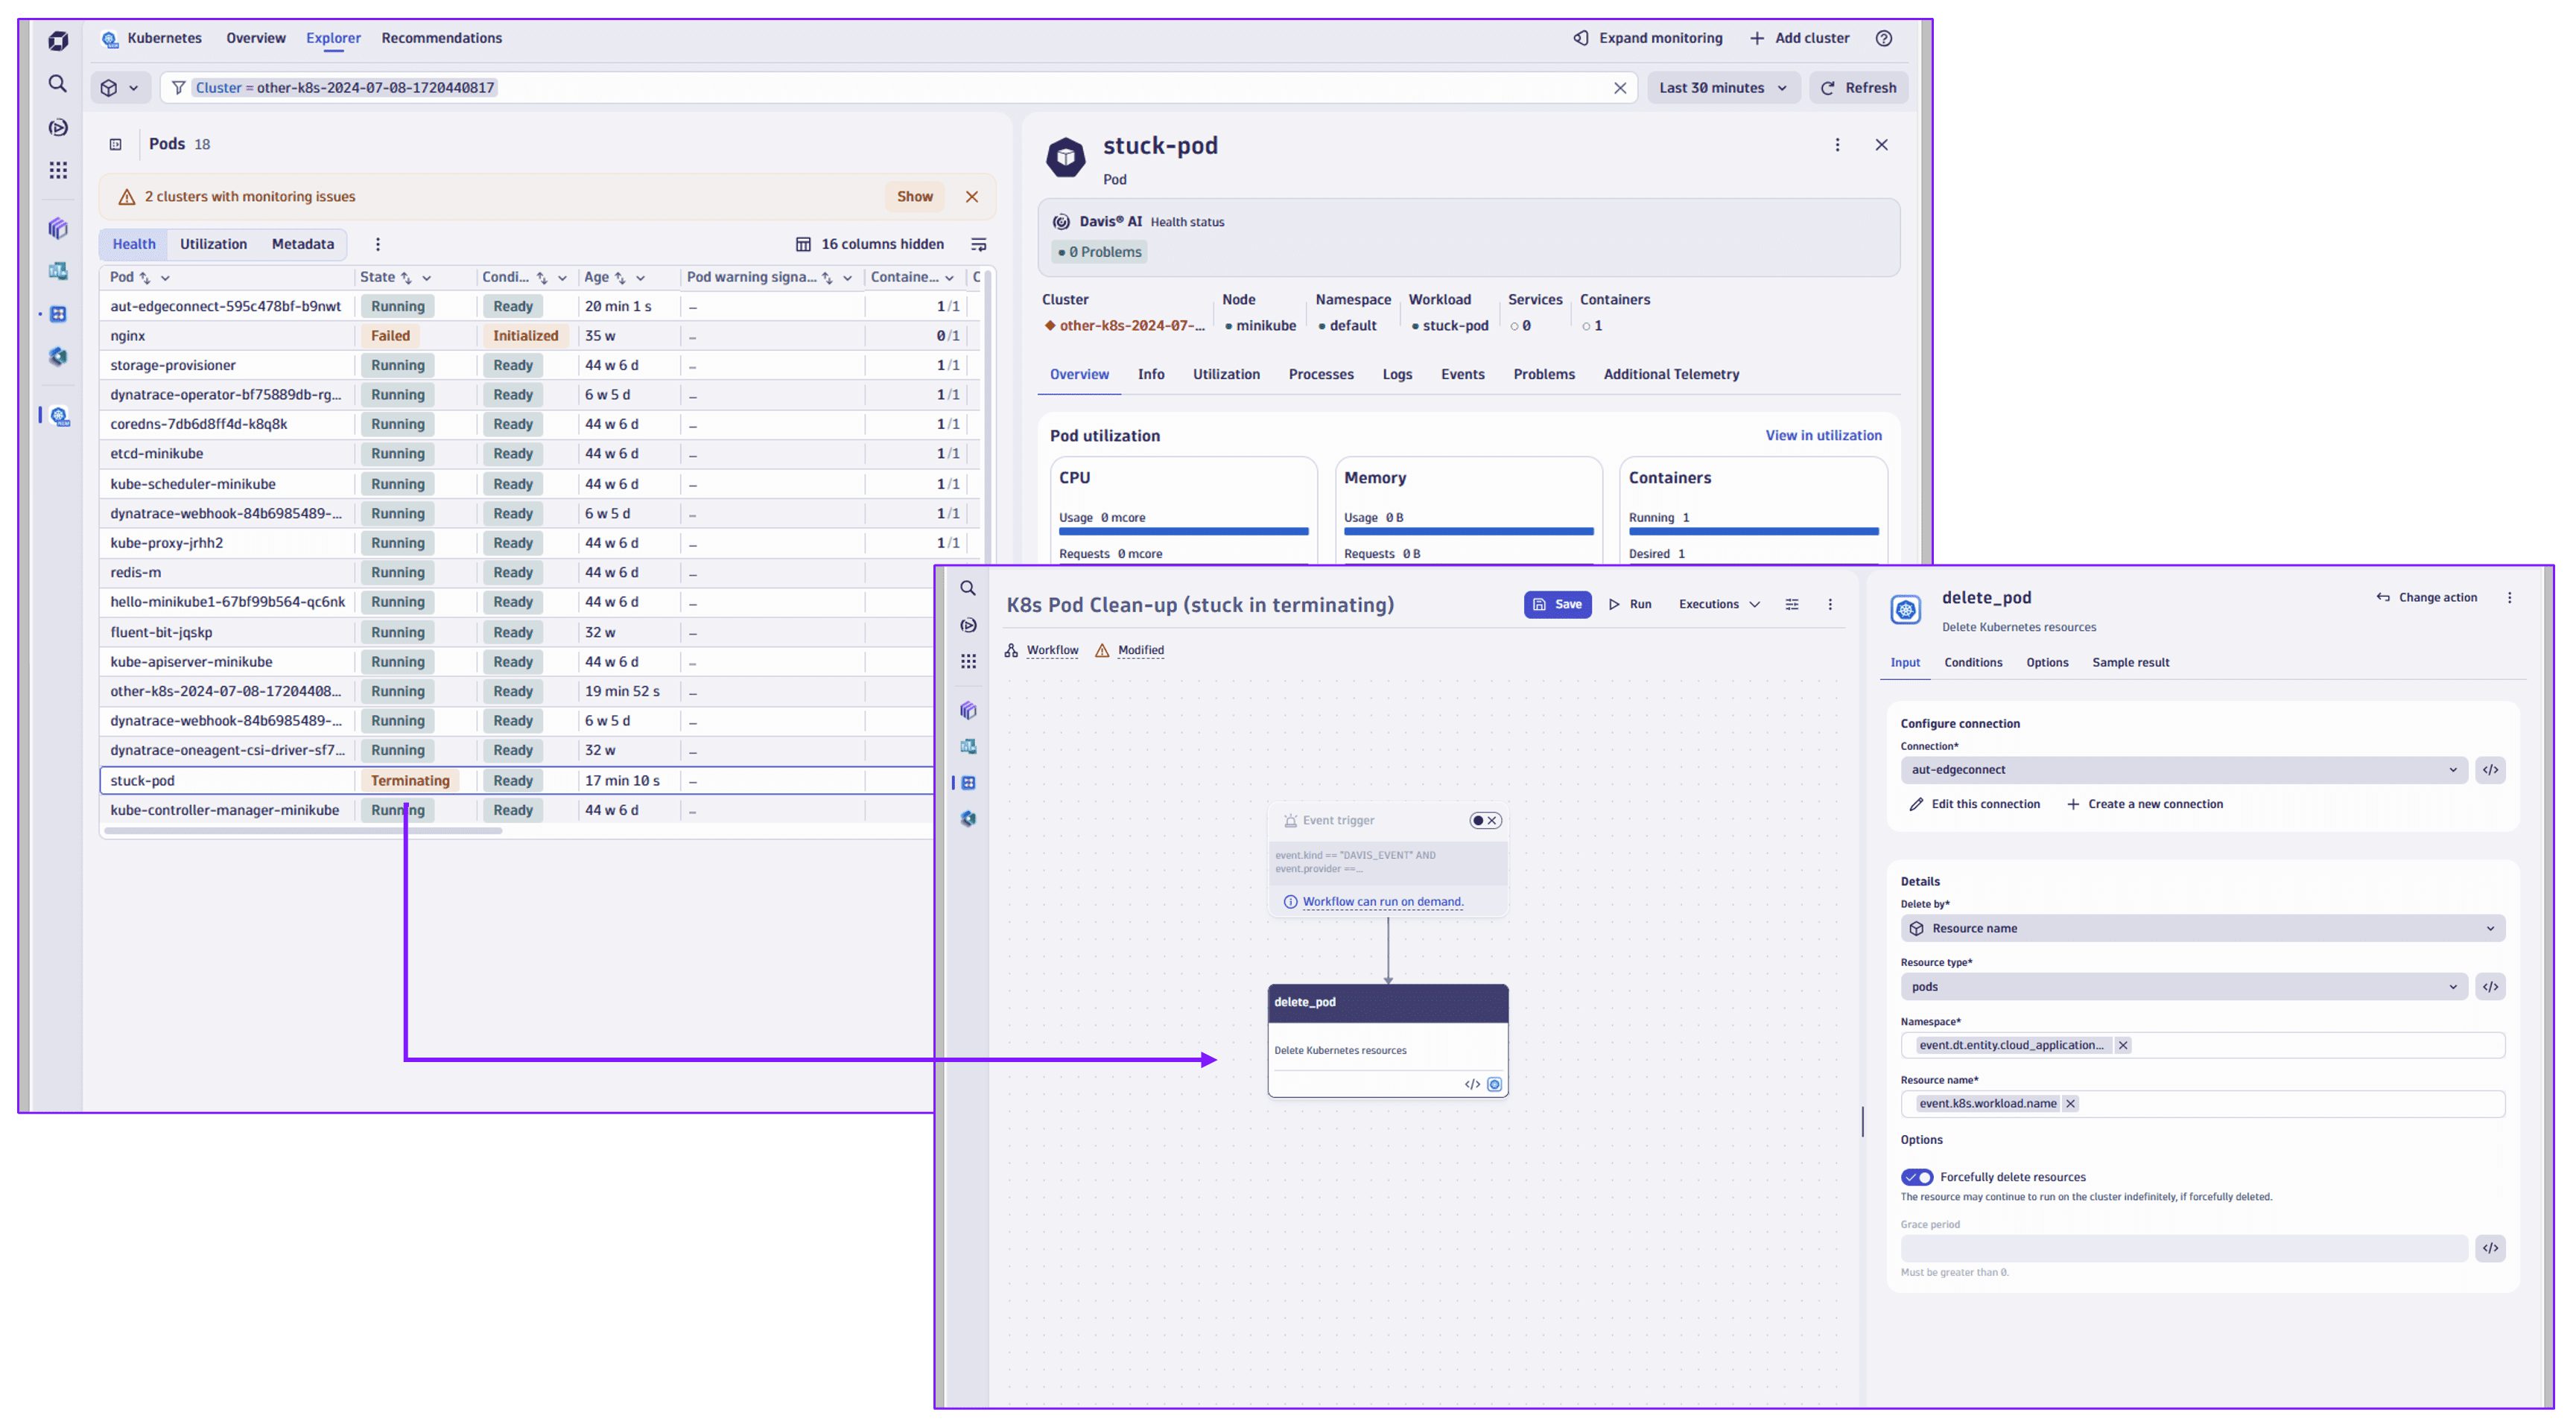The image size is (2576, 1427).
Task: Open Info tab in stuck-pod panel
Action: pos(1151,374)
